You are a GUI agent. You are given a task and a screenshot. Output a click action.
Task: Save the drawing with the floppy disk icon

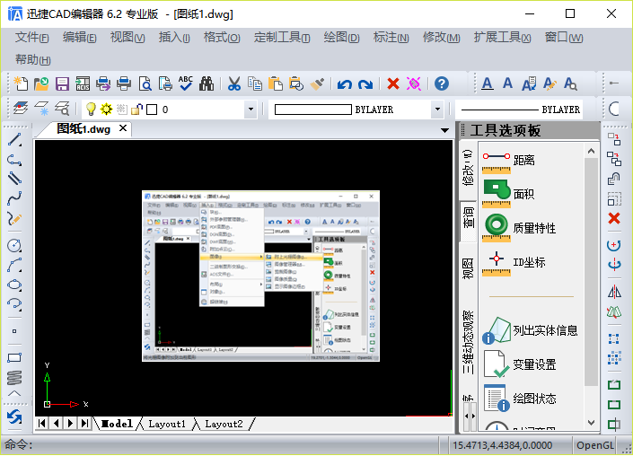coord(62,84)
